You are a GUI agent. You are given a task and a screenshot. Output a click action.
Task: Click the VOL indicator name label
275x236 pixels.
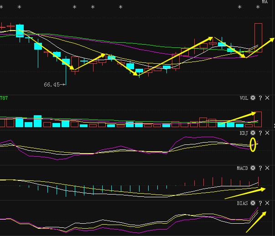pyautogui.click(x=244, y=98)
